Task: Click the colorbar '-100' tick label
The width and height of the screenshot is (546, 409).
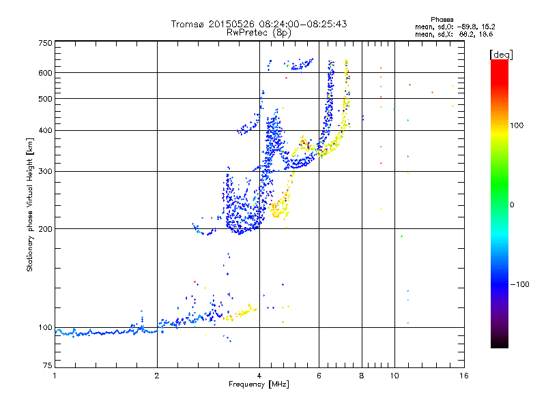Action: 519,284
